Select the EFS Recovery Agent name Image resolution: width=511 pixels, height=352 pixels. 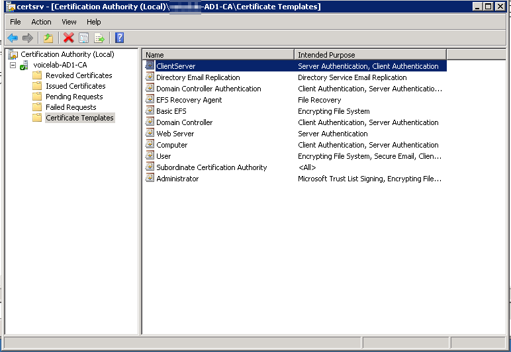coord(189,100)
